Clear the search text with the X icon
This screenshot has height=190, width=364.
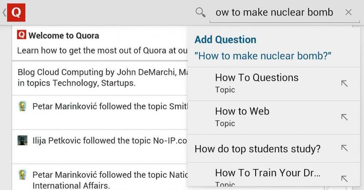[348, 12]
